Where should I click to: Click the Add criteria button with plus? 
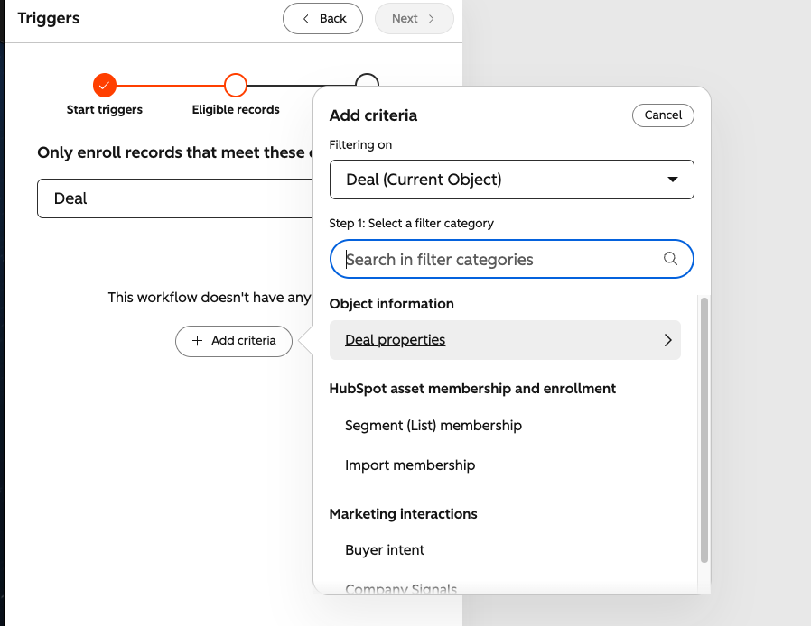(234, 341)
